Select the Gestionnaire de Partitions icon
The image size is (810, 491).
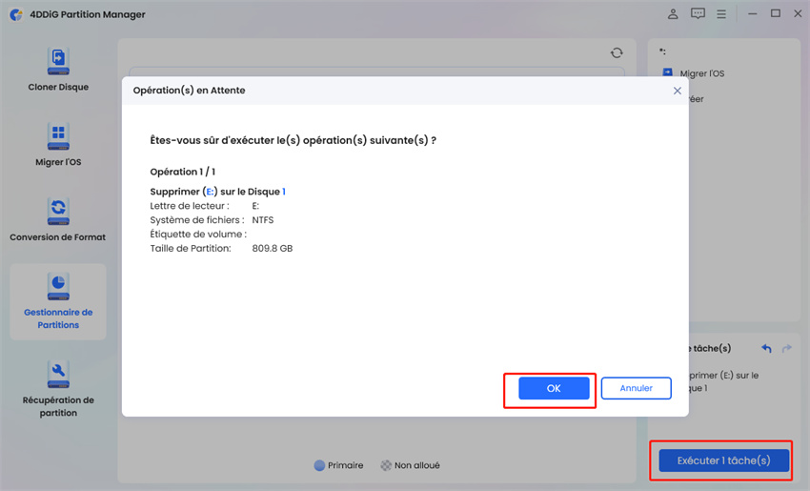click(58, 287)
